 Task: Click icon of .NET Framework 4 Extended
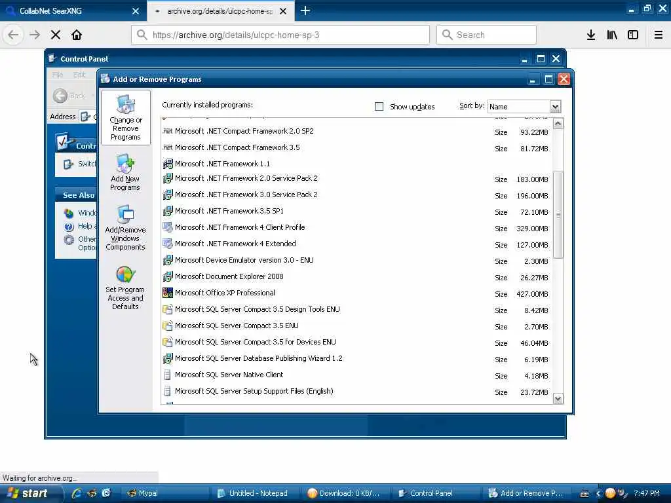(168, 244)
